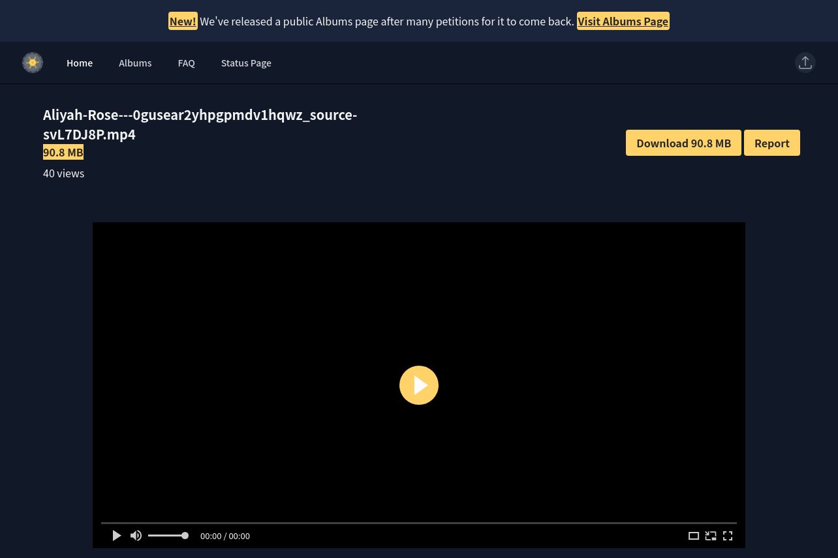This screenshot has width=838, height=558.
Task: Open the upload icon in the header
Action: [805, 63]
